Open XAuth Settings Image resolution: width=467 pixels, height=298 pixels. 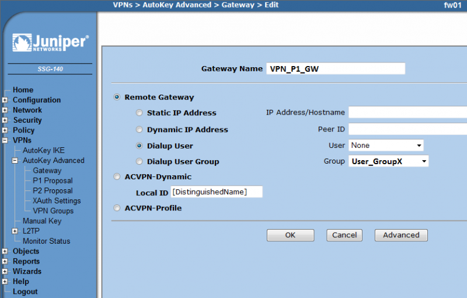point(57,201)
